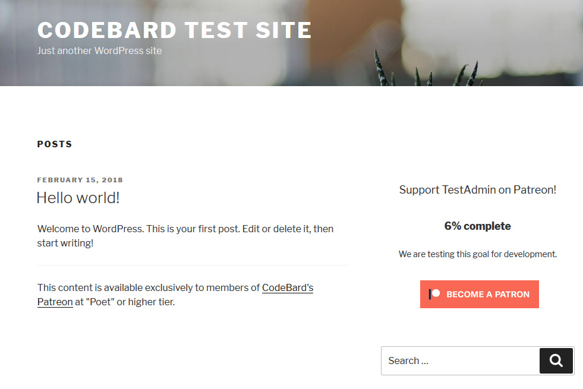This screenshot has width=583, height=389.
Task: Click the Support TestAdmin on Patreon! widget title
Action: coord(478,189)
